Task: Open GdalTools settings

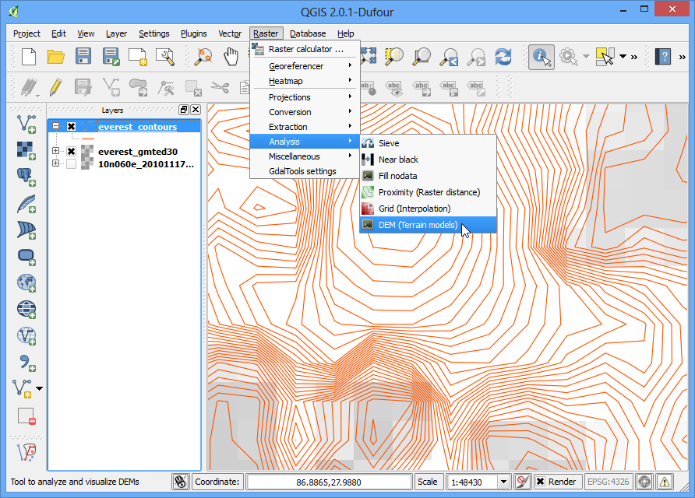Action: [305, 171]
